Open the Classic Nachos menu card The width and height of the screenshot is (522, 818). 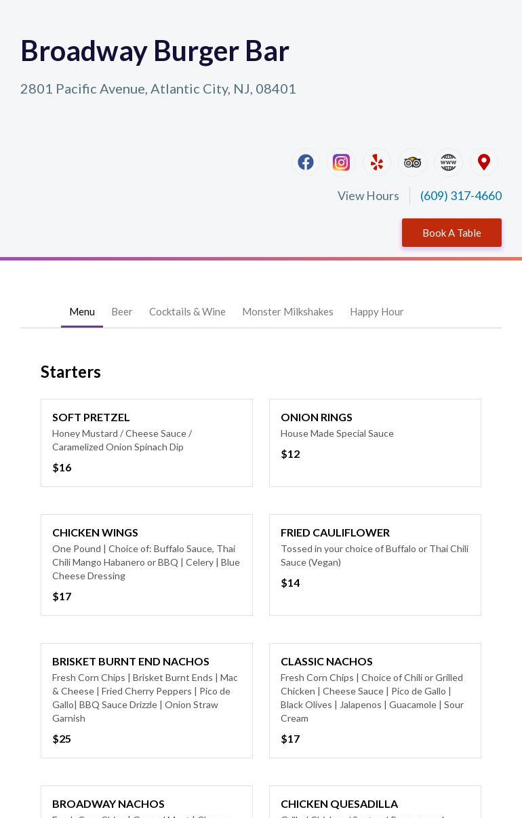point(375,701)
